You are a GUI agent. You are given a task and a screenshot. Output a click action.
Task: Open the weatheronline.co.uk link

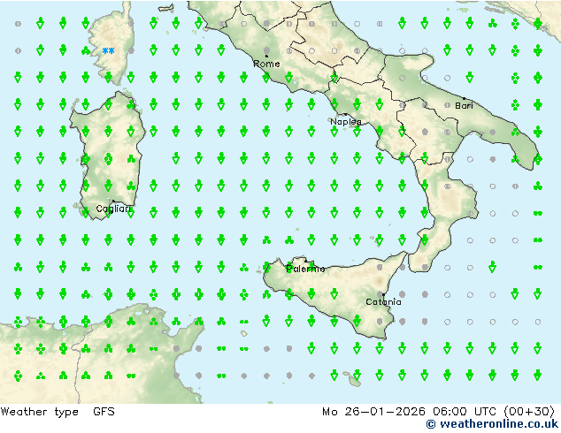tap(492, 424)
